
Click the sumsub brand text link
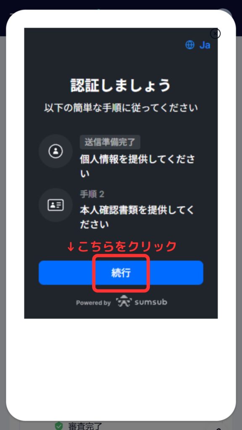click(151, 302)
